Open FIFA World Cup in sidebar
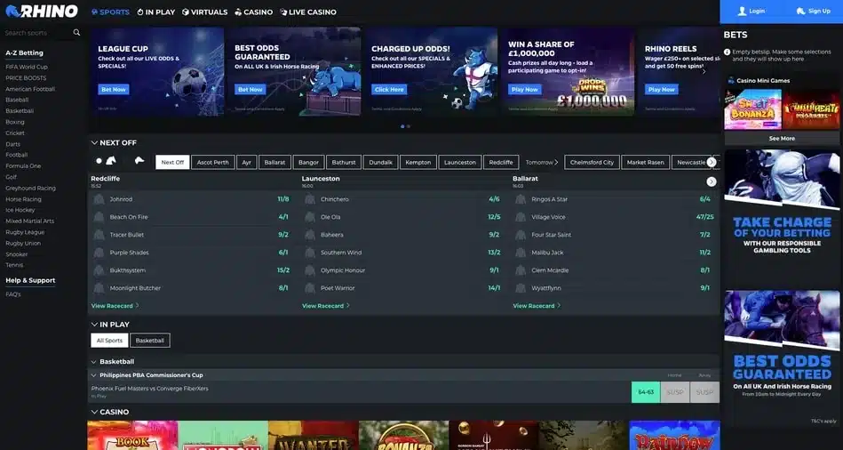Screen dimensions: 843x450 point(27,67)
